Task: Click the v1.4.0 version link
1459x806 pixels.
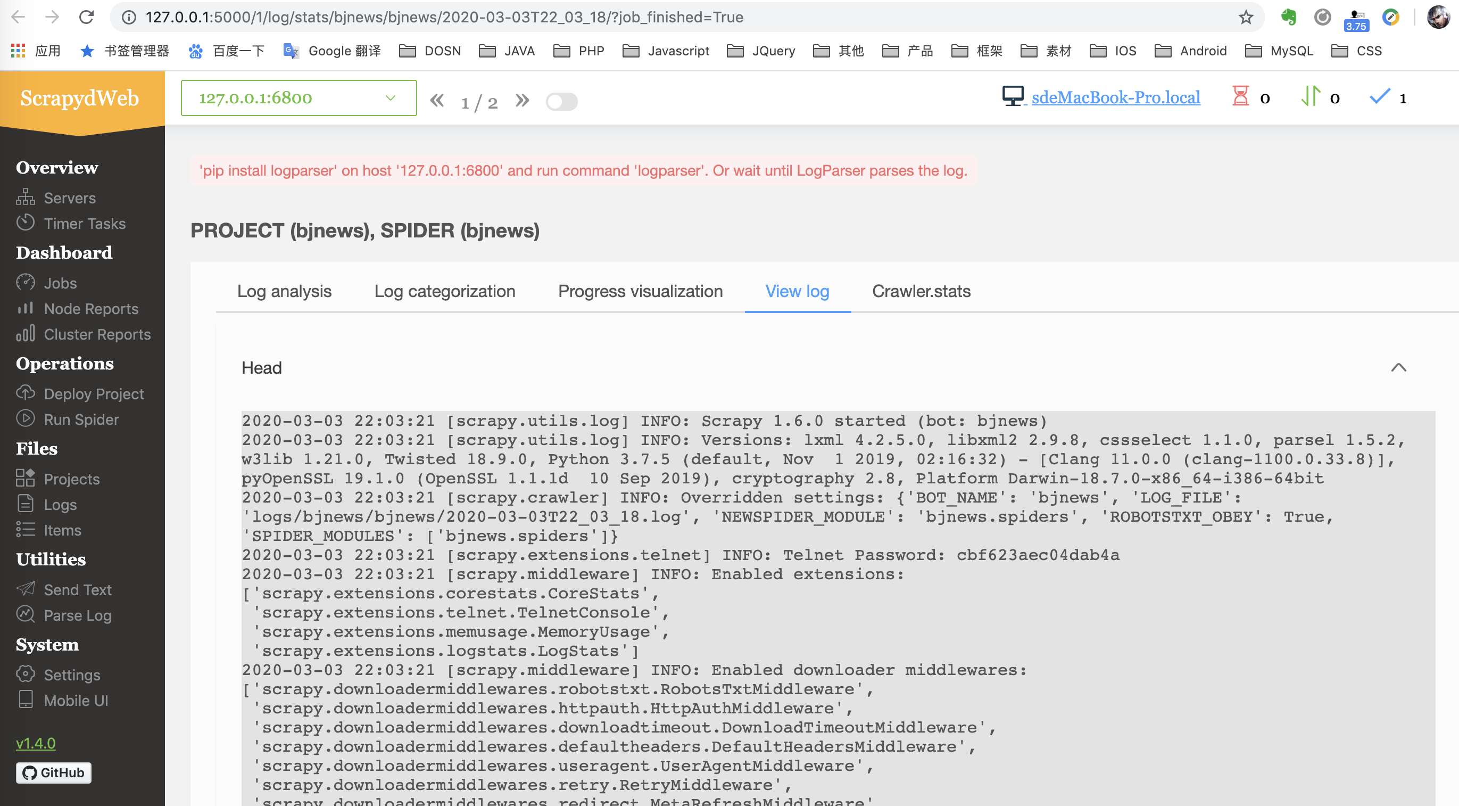Action: (x=36, y=743)
